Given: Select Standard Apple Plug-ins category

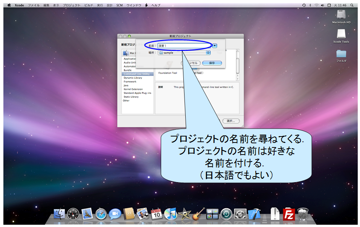Looking at the screenshot, I should tap(137, 93).
